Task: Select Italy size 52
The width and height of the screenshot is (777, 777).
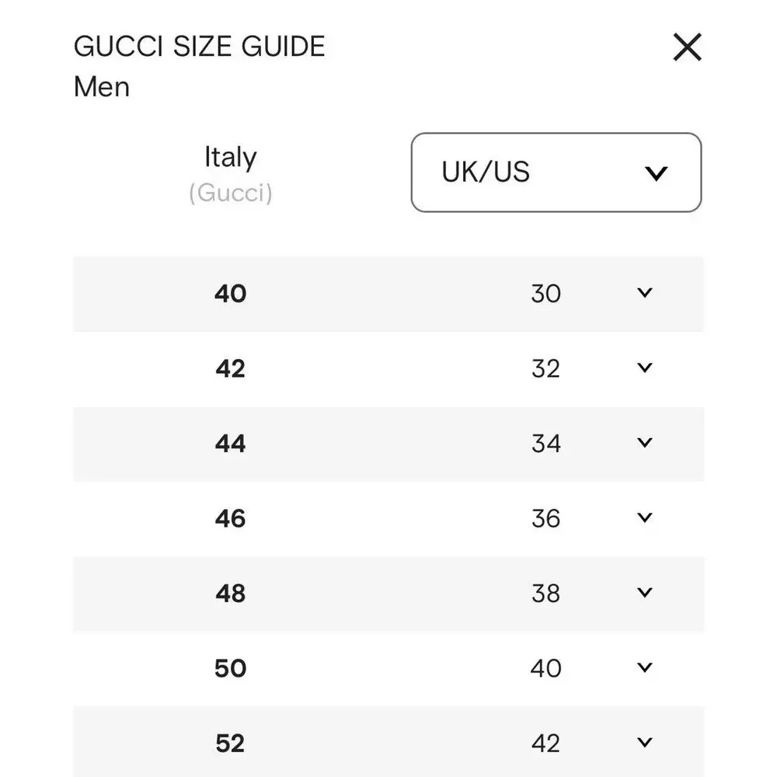Action: [x=231, y=743]
